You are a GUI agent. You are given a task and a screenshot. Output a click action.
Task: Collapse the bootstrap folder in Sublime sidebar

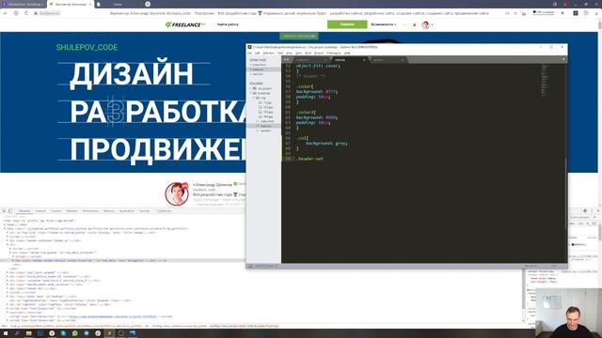[251, 93]
